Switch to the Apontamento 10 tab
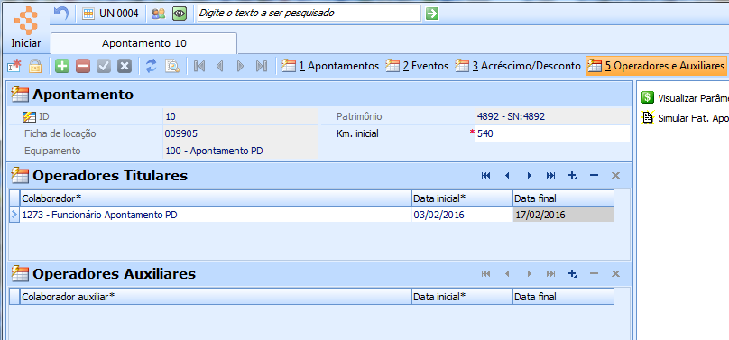Screen dimensions: 729x340 tap(144, 43)
